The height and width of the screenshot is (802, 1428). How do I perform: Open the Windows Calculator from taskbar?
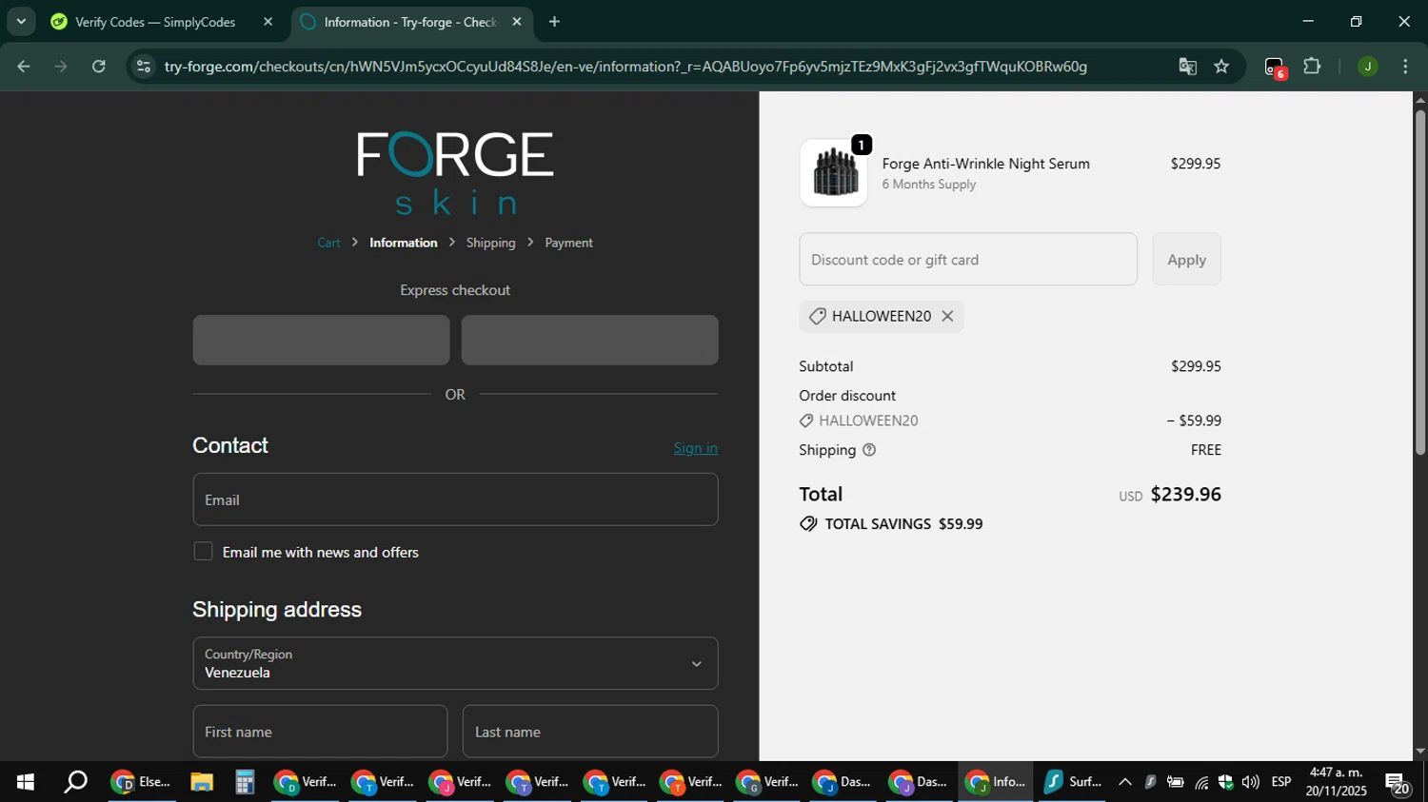tap(245, 782)
